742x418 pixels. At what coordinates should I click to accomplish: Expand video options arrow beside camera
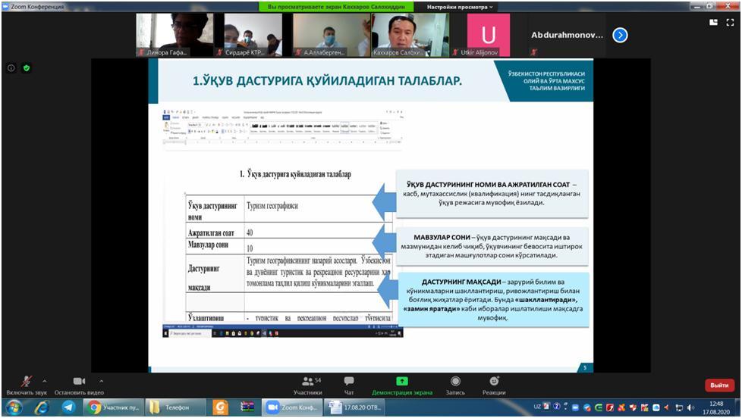tap(101, 381)
